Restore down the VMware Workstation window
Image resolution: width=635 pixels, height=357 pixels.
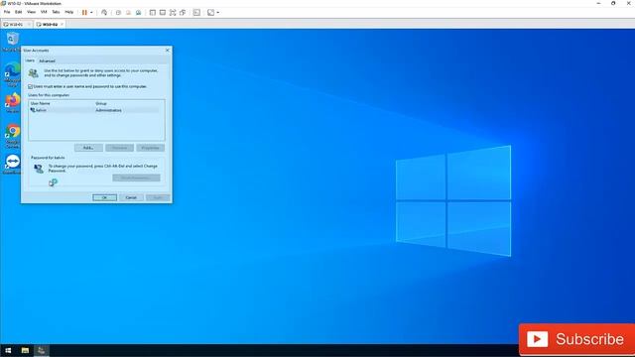click(x=613, y=3)
